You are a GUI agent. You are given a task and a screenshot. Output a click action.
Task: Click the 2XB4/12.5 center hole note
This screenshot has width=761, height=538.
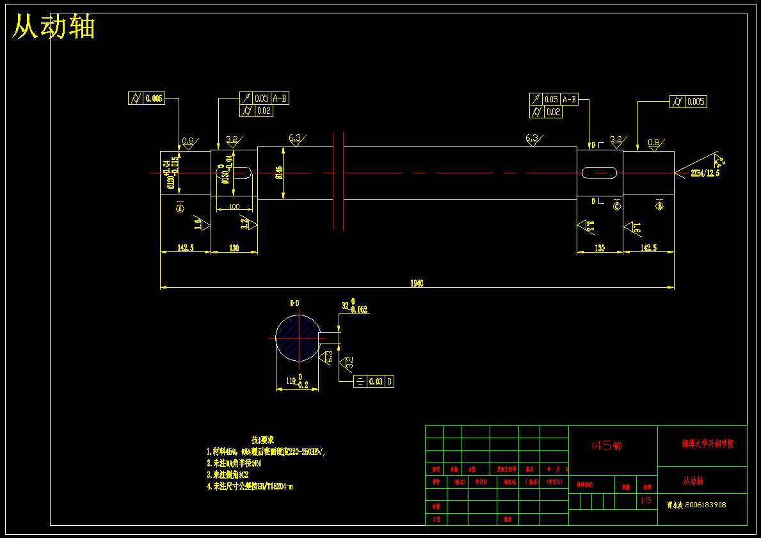point(705,173)
